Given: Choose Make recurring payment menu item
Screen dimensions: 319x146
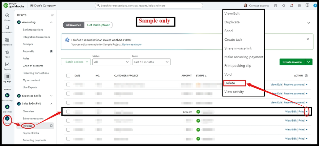Looking at the screenshot, I should (244, 57).
